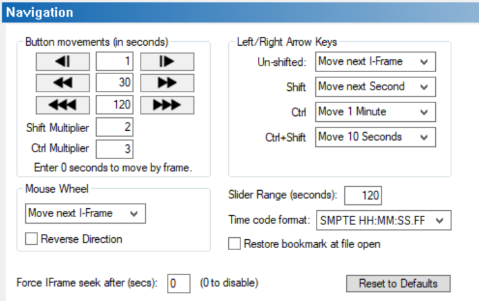This screenshot has height=301, width=479.
Task: Click the triple-arrow rewind button
Action: (63, 105)
